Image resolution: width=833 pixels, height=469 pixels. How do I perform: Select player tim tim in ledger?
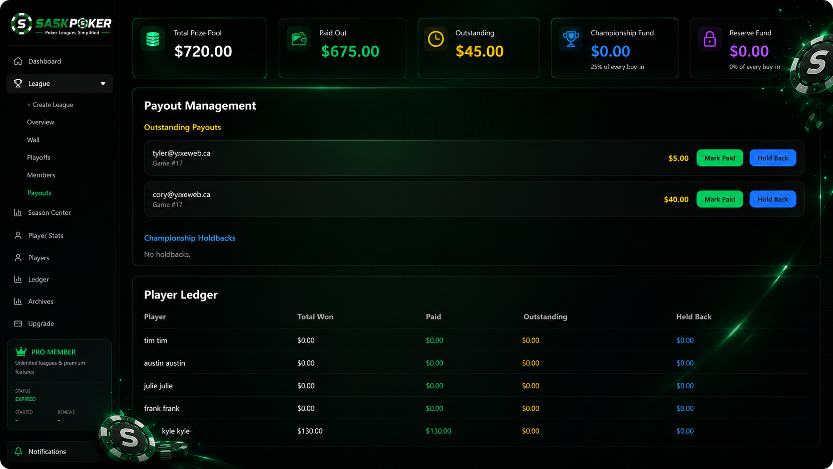pos(155,340)
